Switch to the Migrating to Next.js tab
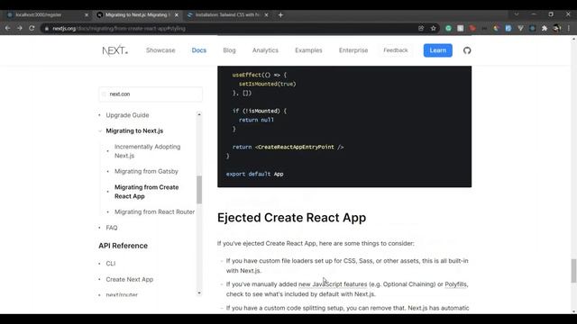The width and height of the screenshot is (577, 324). (x=137, y=15)
